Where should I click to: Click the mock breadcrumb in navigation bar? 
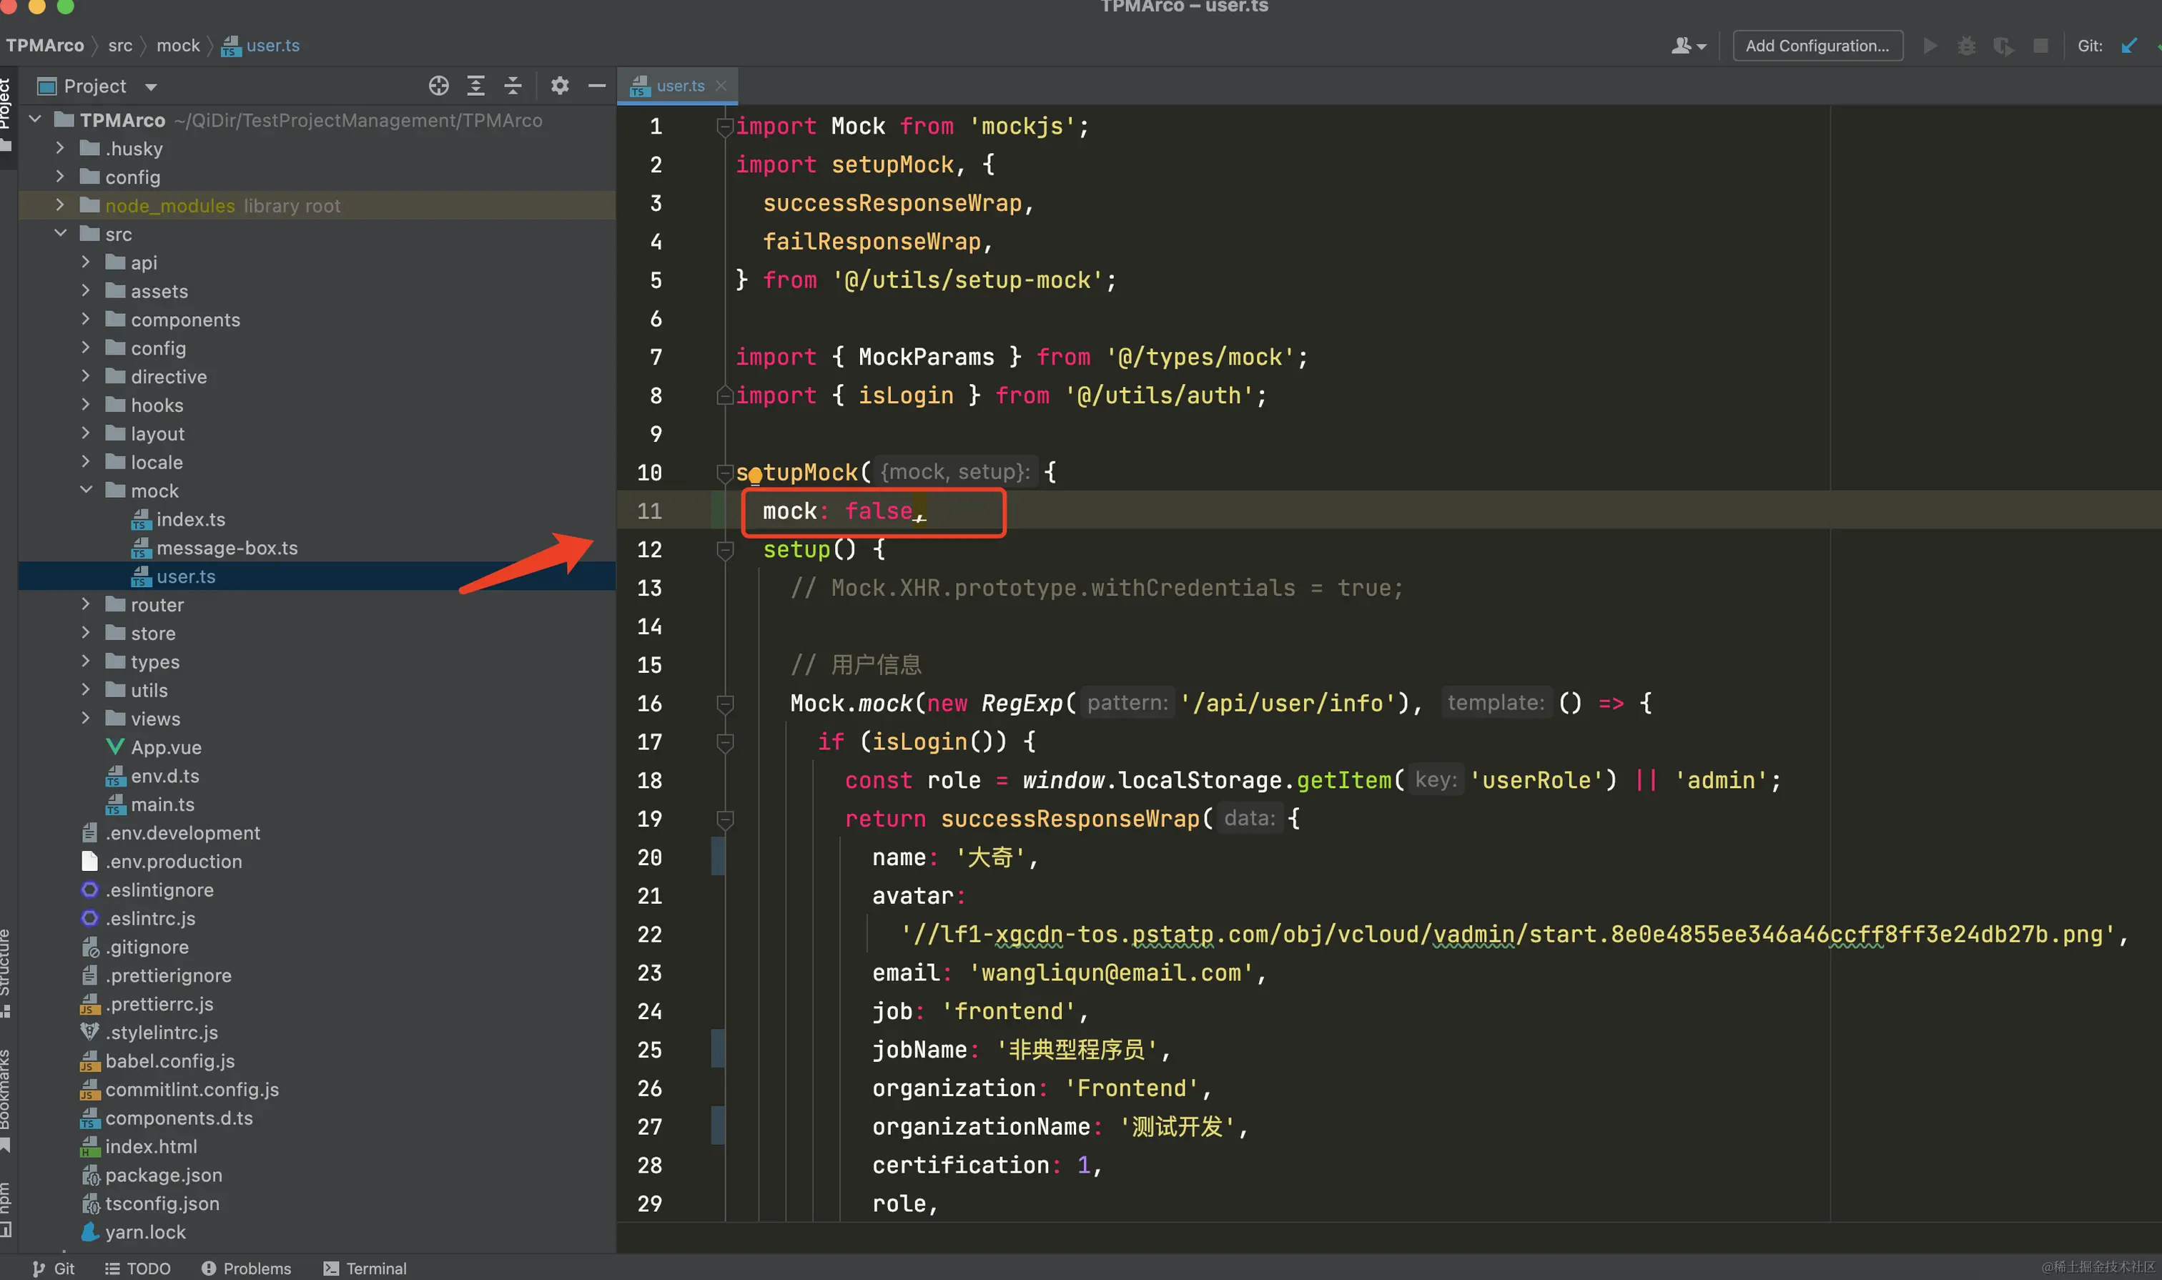(177, 46)
